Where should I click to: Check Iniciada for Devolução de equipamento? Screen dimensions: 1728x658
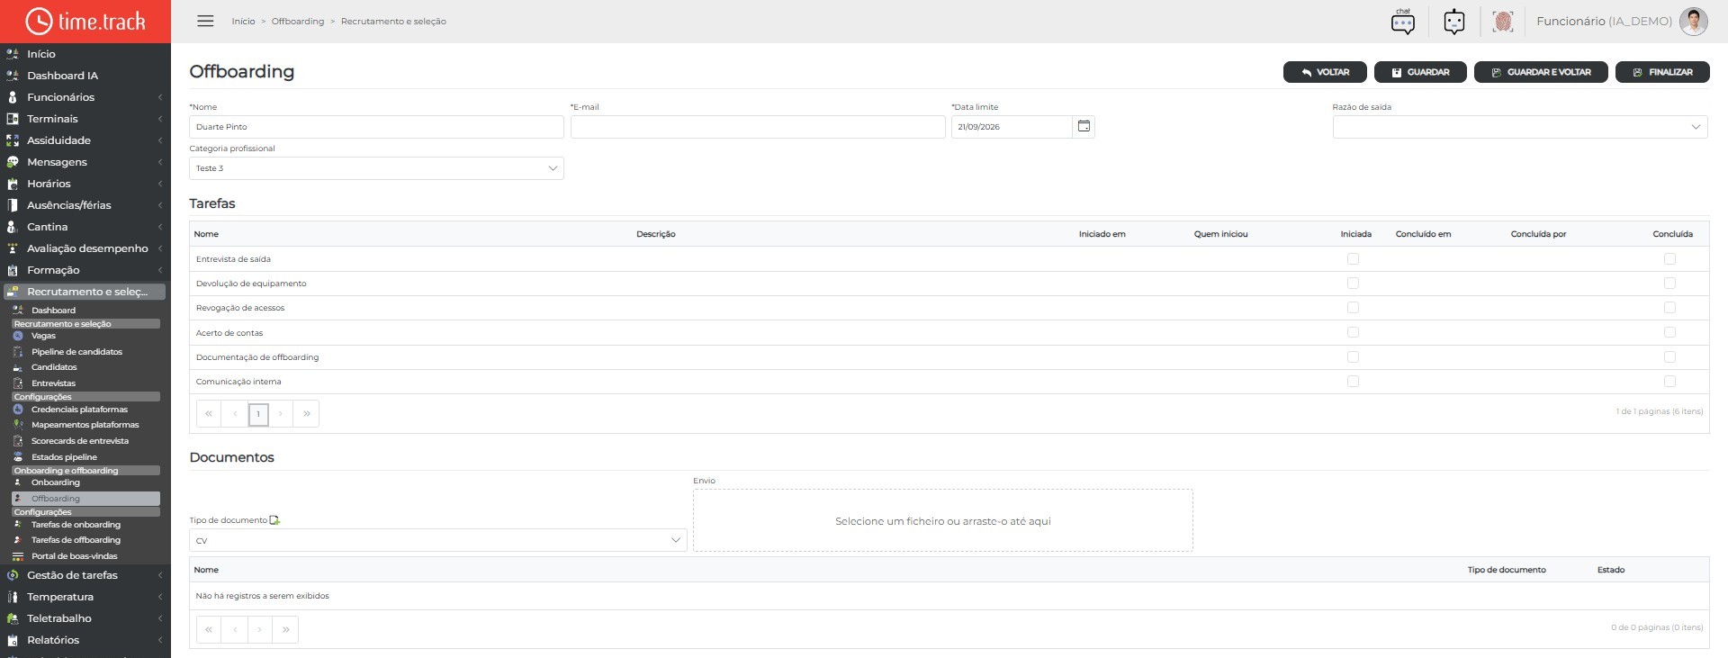(x=1353, y=284)
